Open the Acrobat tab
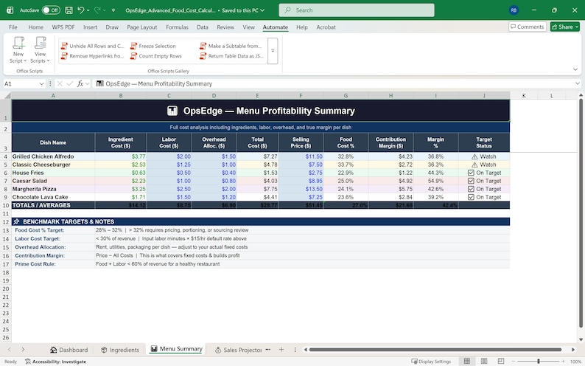The height and width of the screenshot is (366, 585). (326, 27)
